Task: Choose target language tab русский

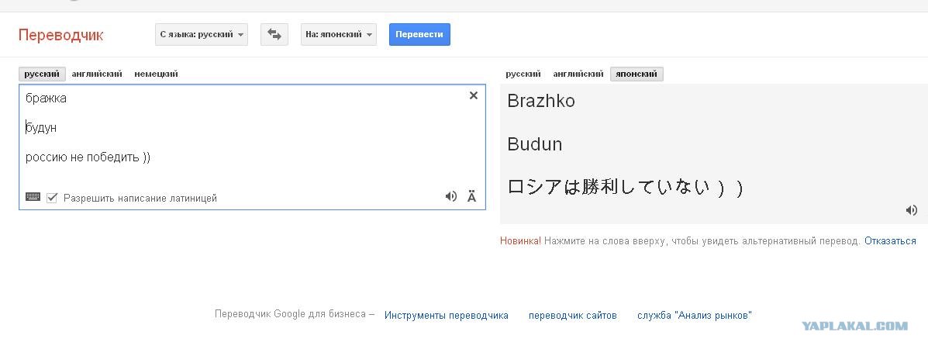Action: point(523,74)
